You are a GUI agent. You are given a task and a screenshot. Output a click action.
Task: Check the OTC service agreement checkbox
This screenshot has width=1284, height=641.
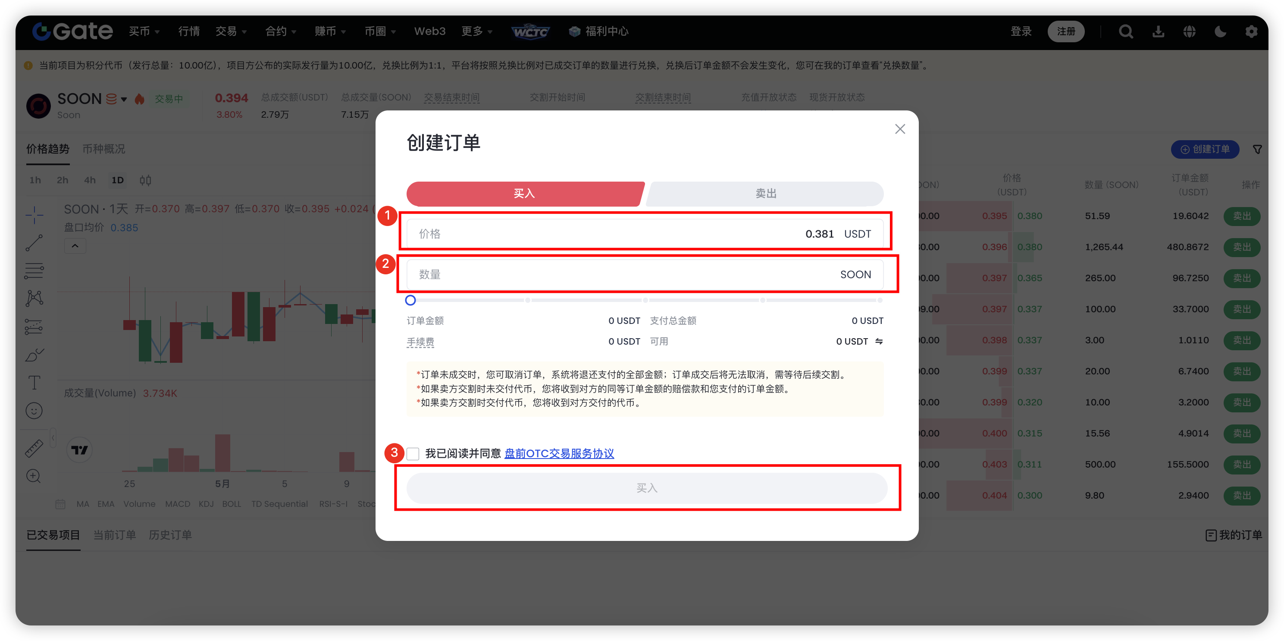tap(413, 453)
